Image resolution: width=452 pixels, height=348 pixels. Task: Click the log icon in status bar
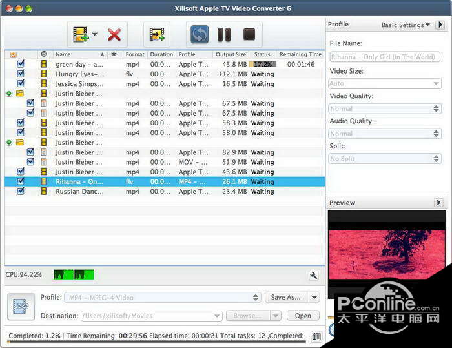click(x=316, y=336)
